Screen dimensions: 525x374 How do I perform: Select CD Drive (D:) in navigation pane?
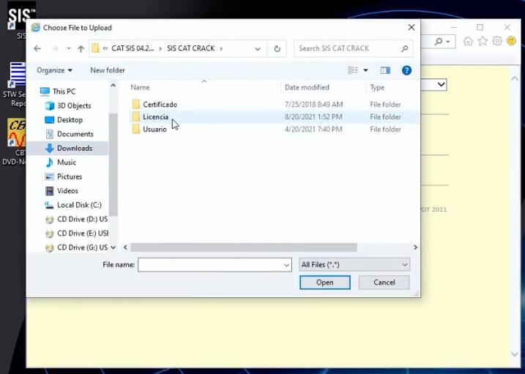[x=82, y=219]
